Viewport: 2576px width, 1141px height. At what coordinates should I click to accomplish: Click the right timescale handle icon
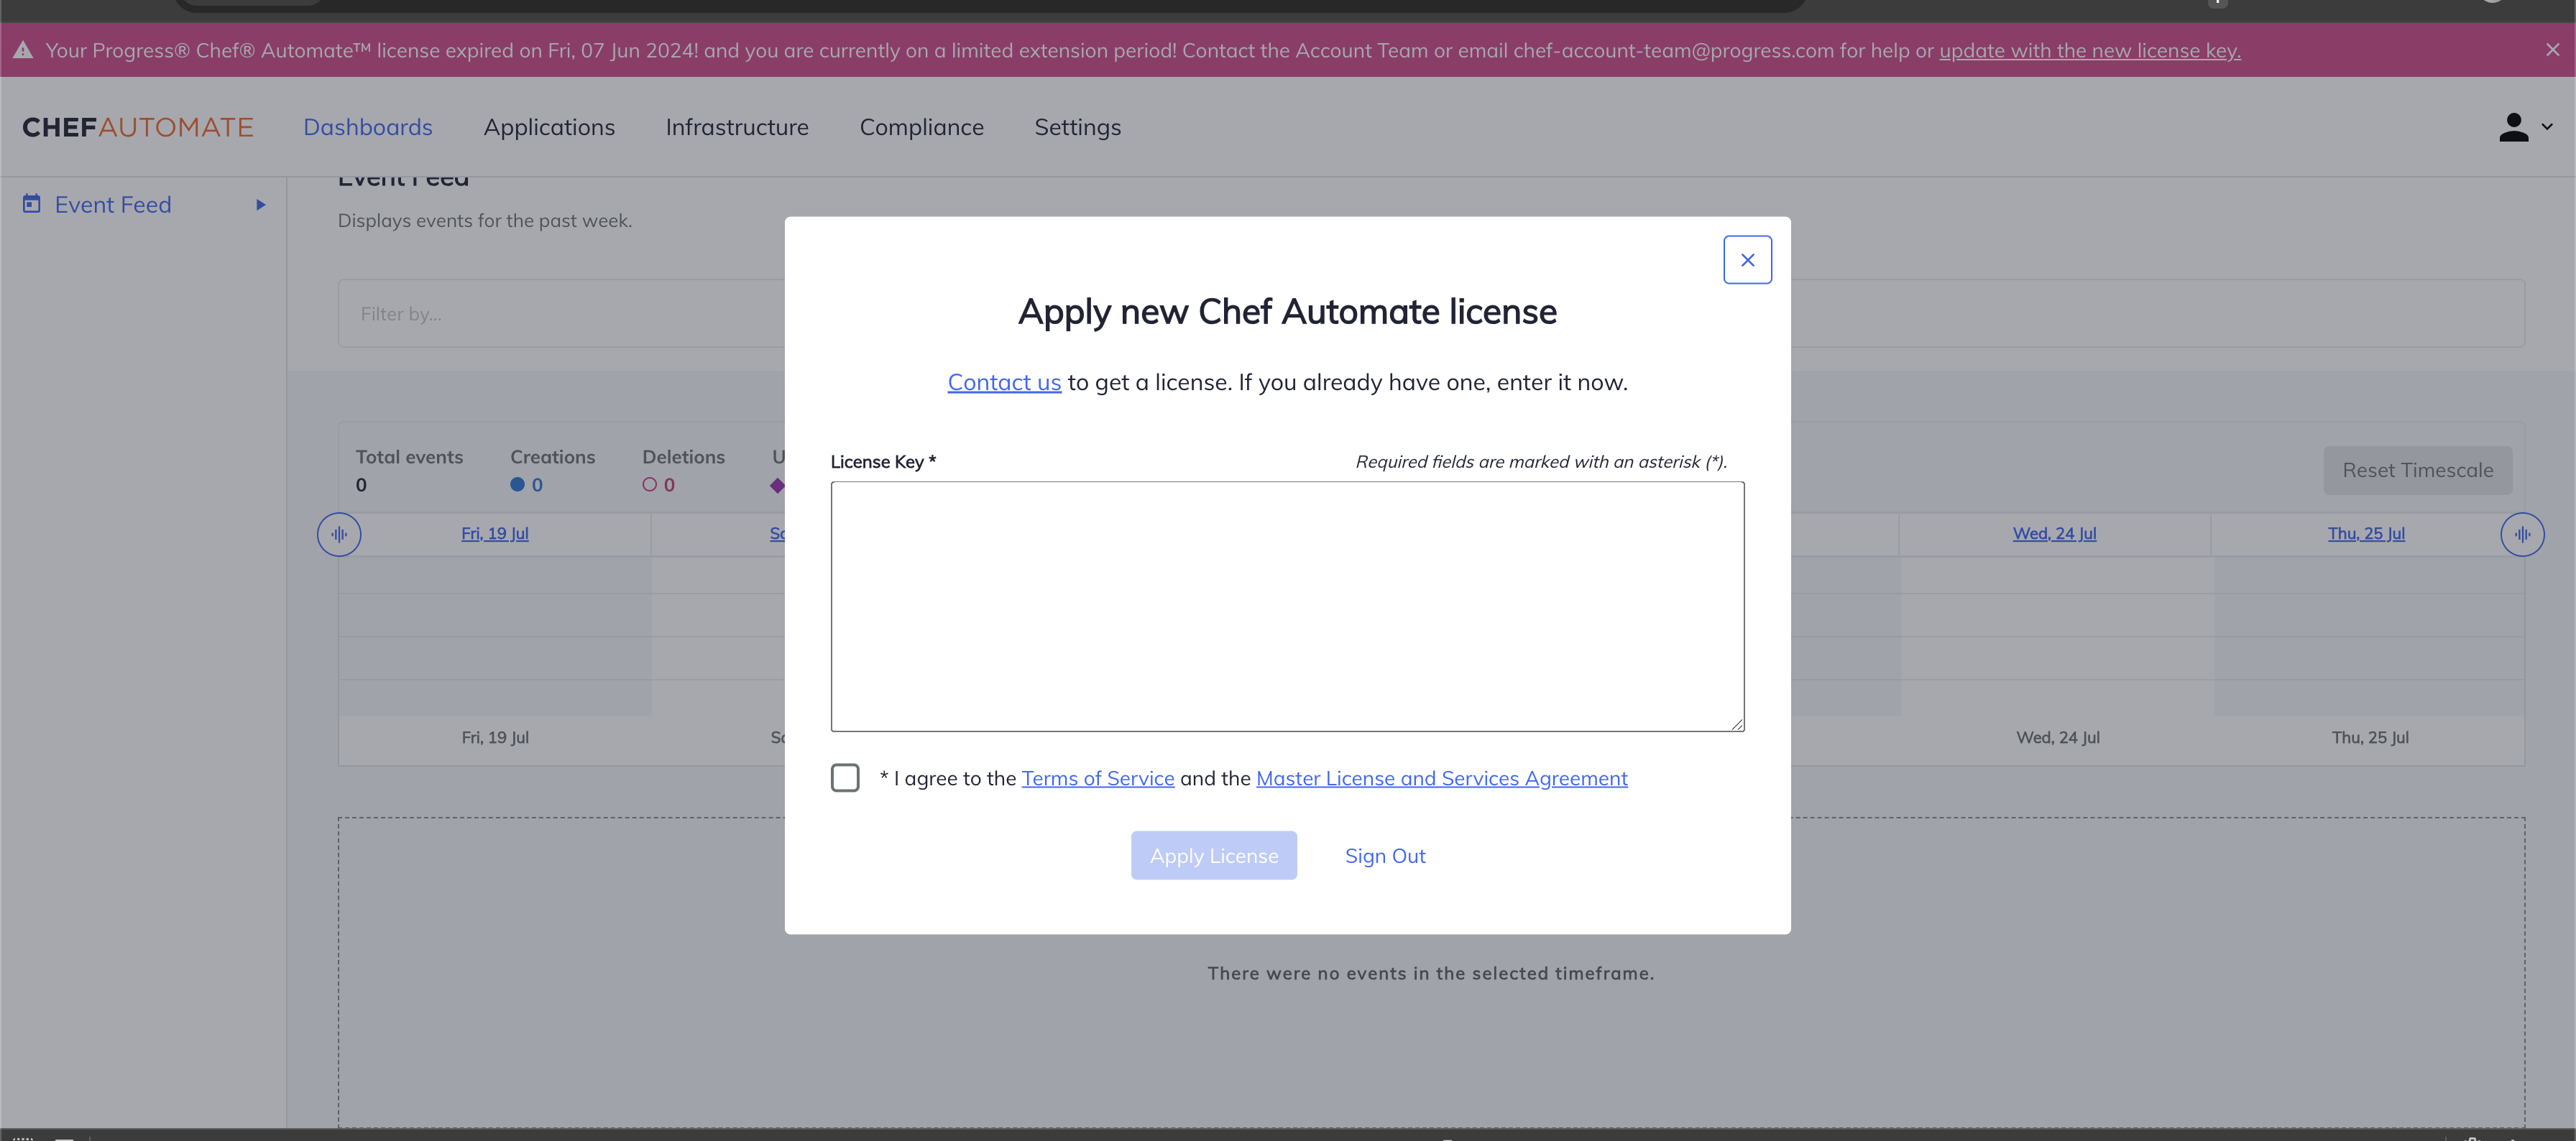pos(2523,534)
